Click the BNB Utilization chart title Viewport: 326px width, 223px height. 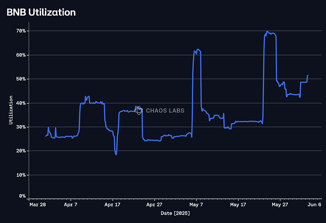41,12
